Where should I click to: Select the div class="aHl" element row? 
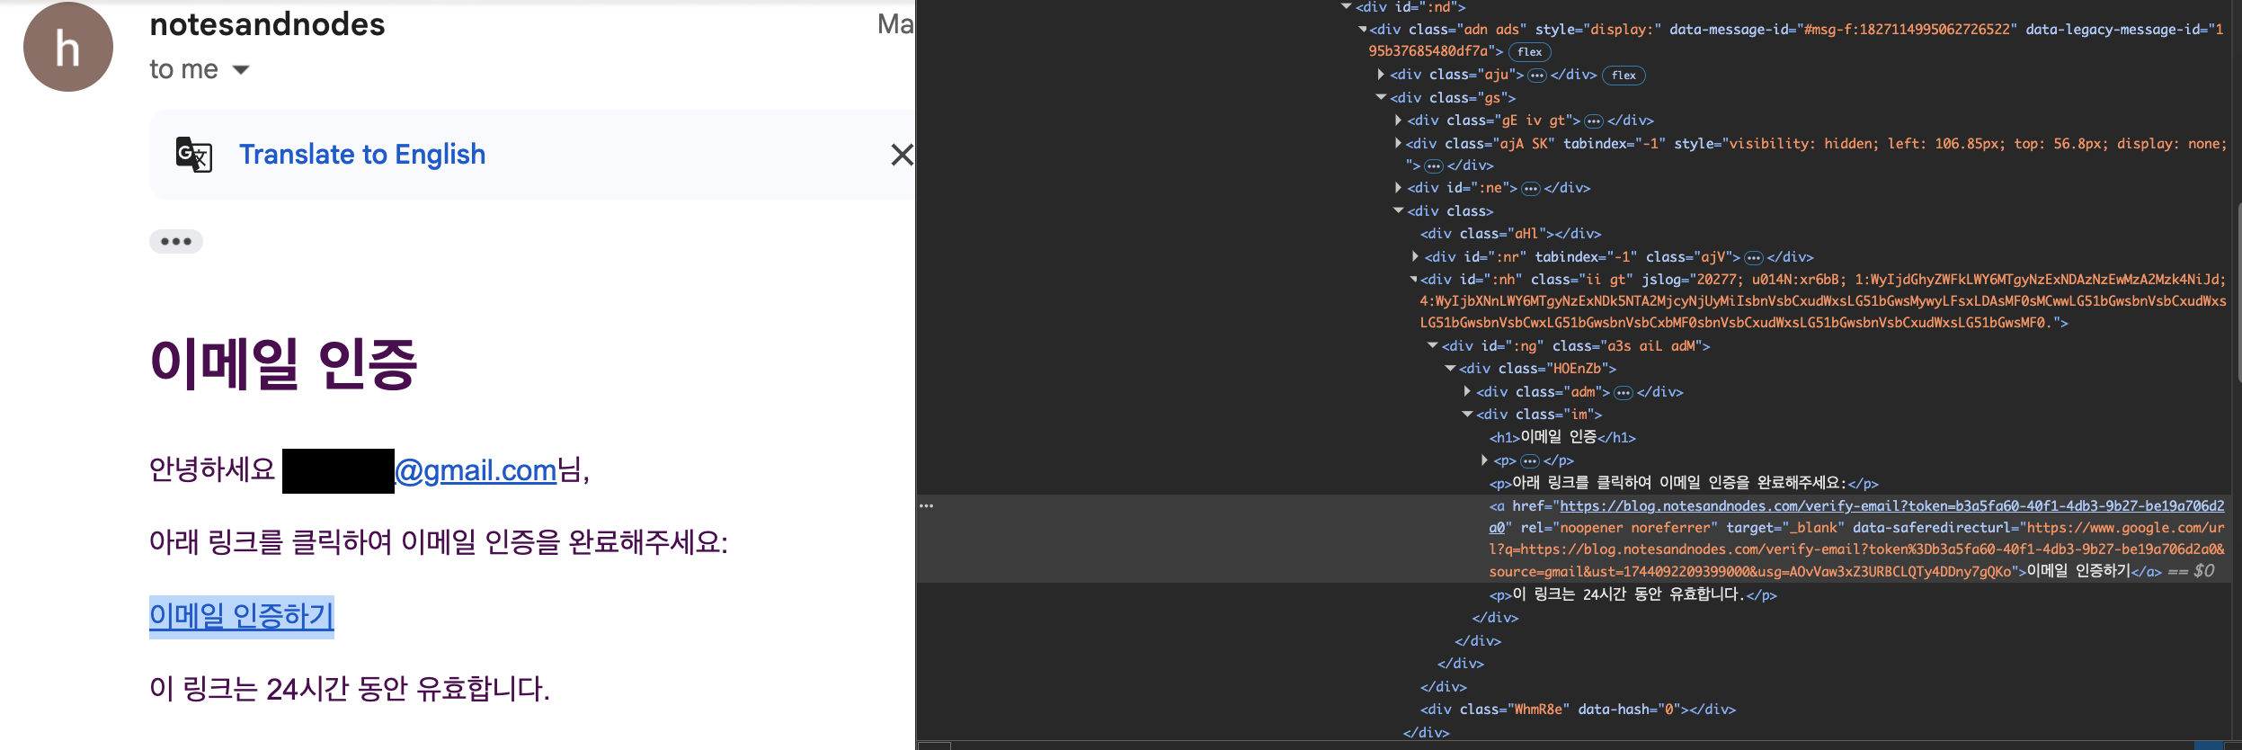pyautogui.click(x=1510, y=234)
